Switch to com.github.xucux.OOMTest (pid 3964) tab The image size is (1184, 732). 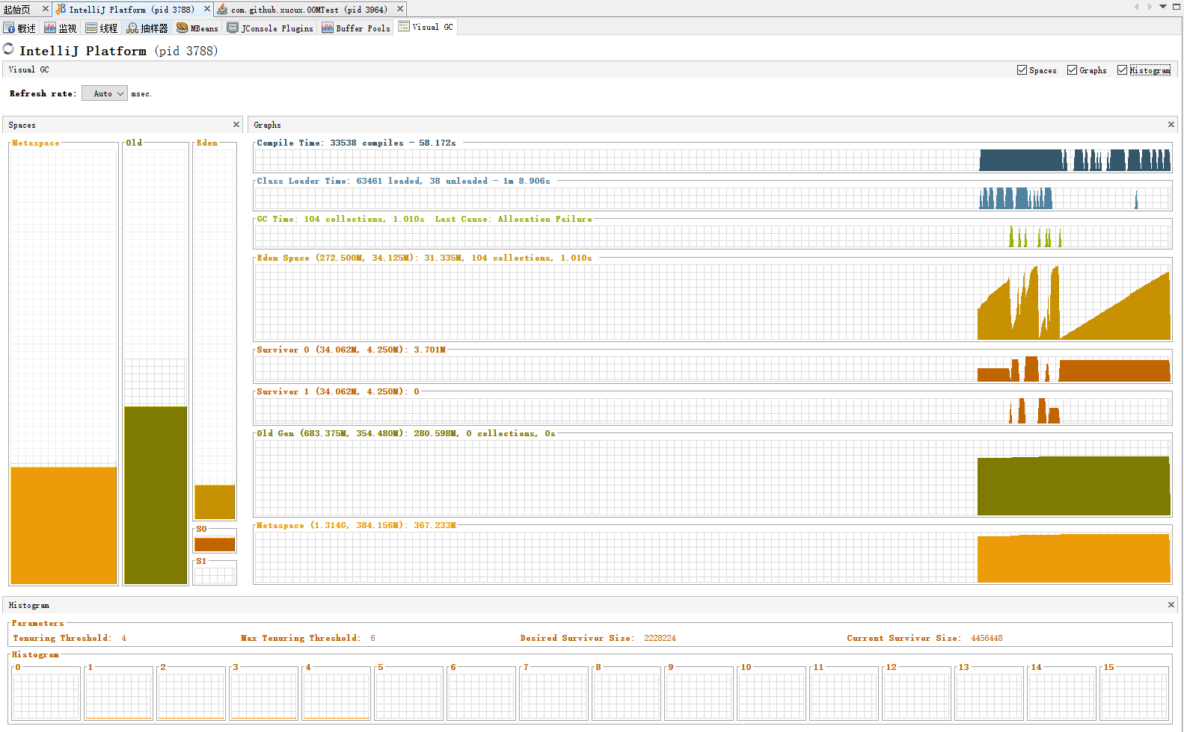308,10
